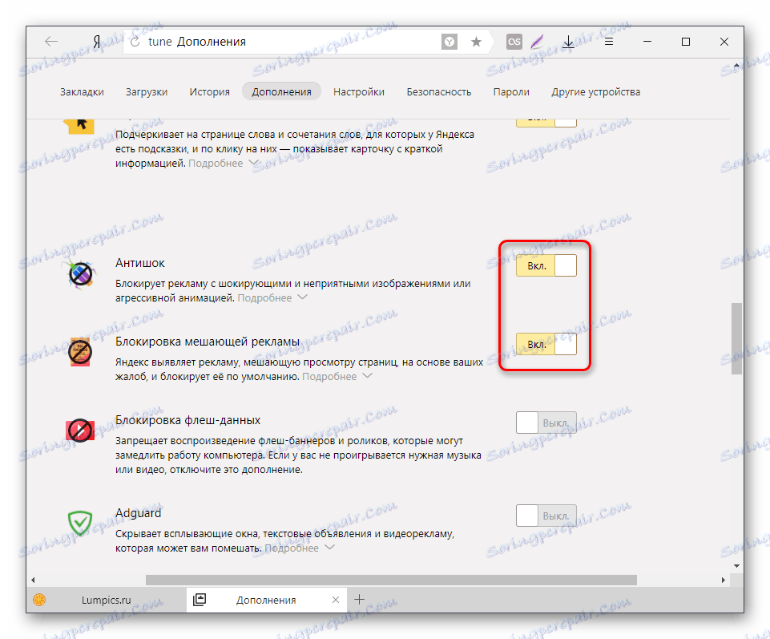770x639 pixels.
Task: Click the Блокировка мешающей рекламы icon
Action: (80, 352)
